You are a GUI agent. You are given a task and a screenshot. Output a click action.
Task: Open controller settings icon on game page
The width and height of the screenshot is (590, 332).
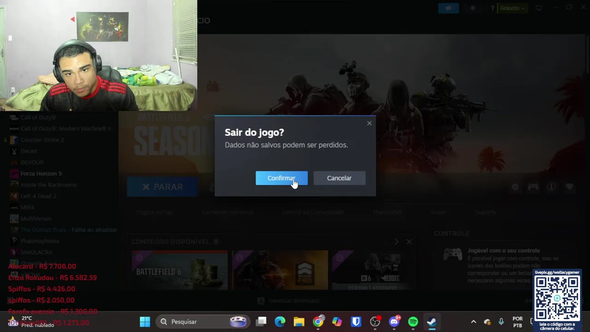tap(533, 187)
